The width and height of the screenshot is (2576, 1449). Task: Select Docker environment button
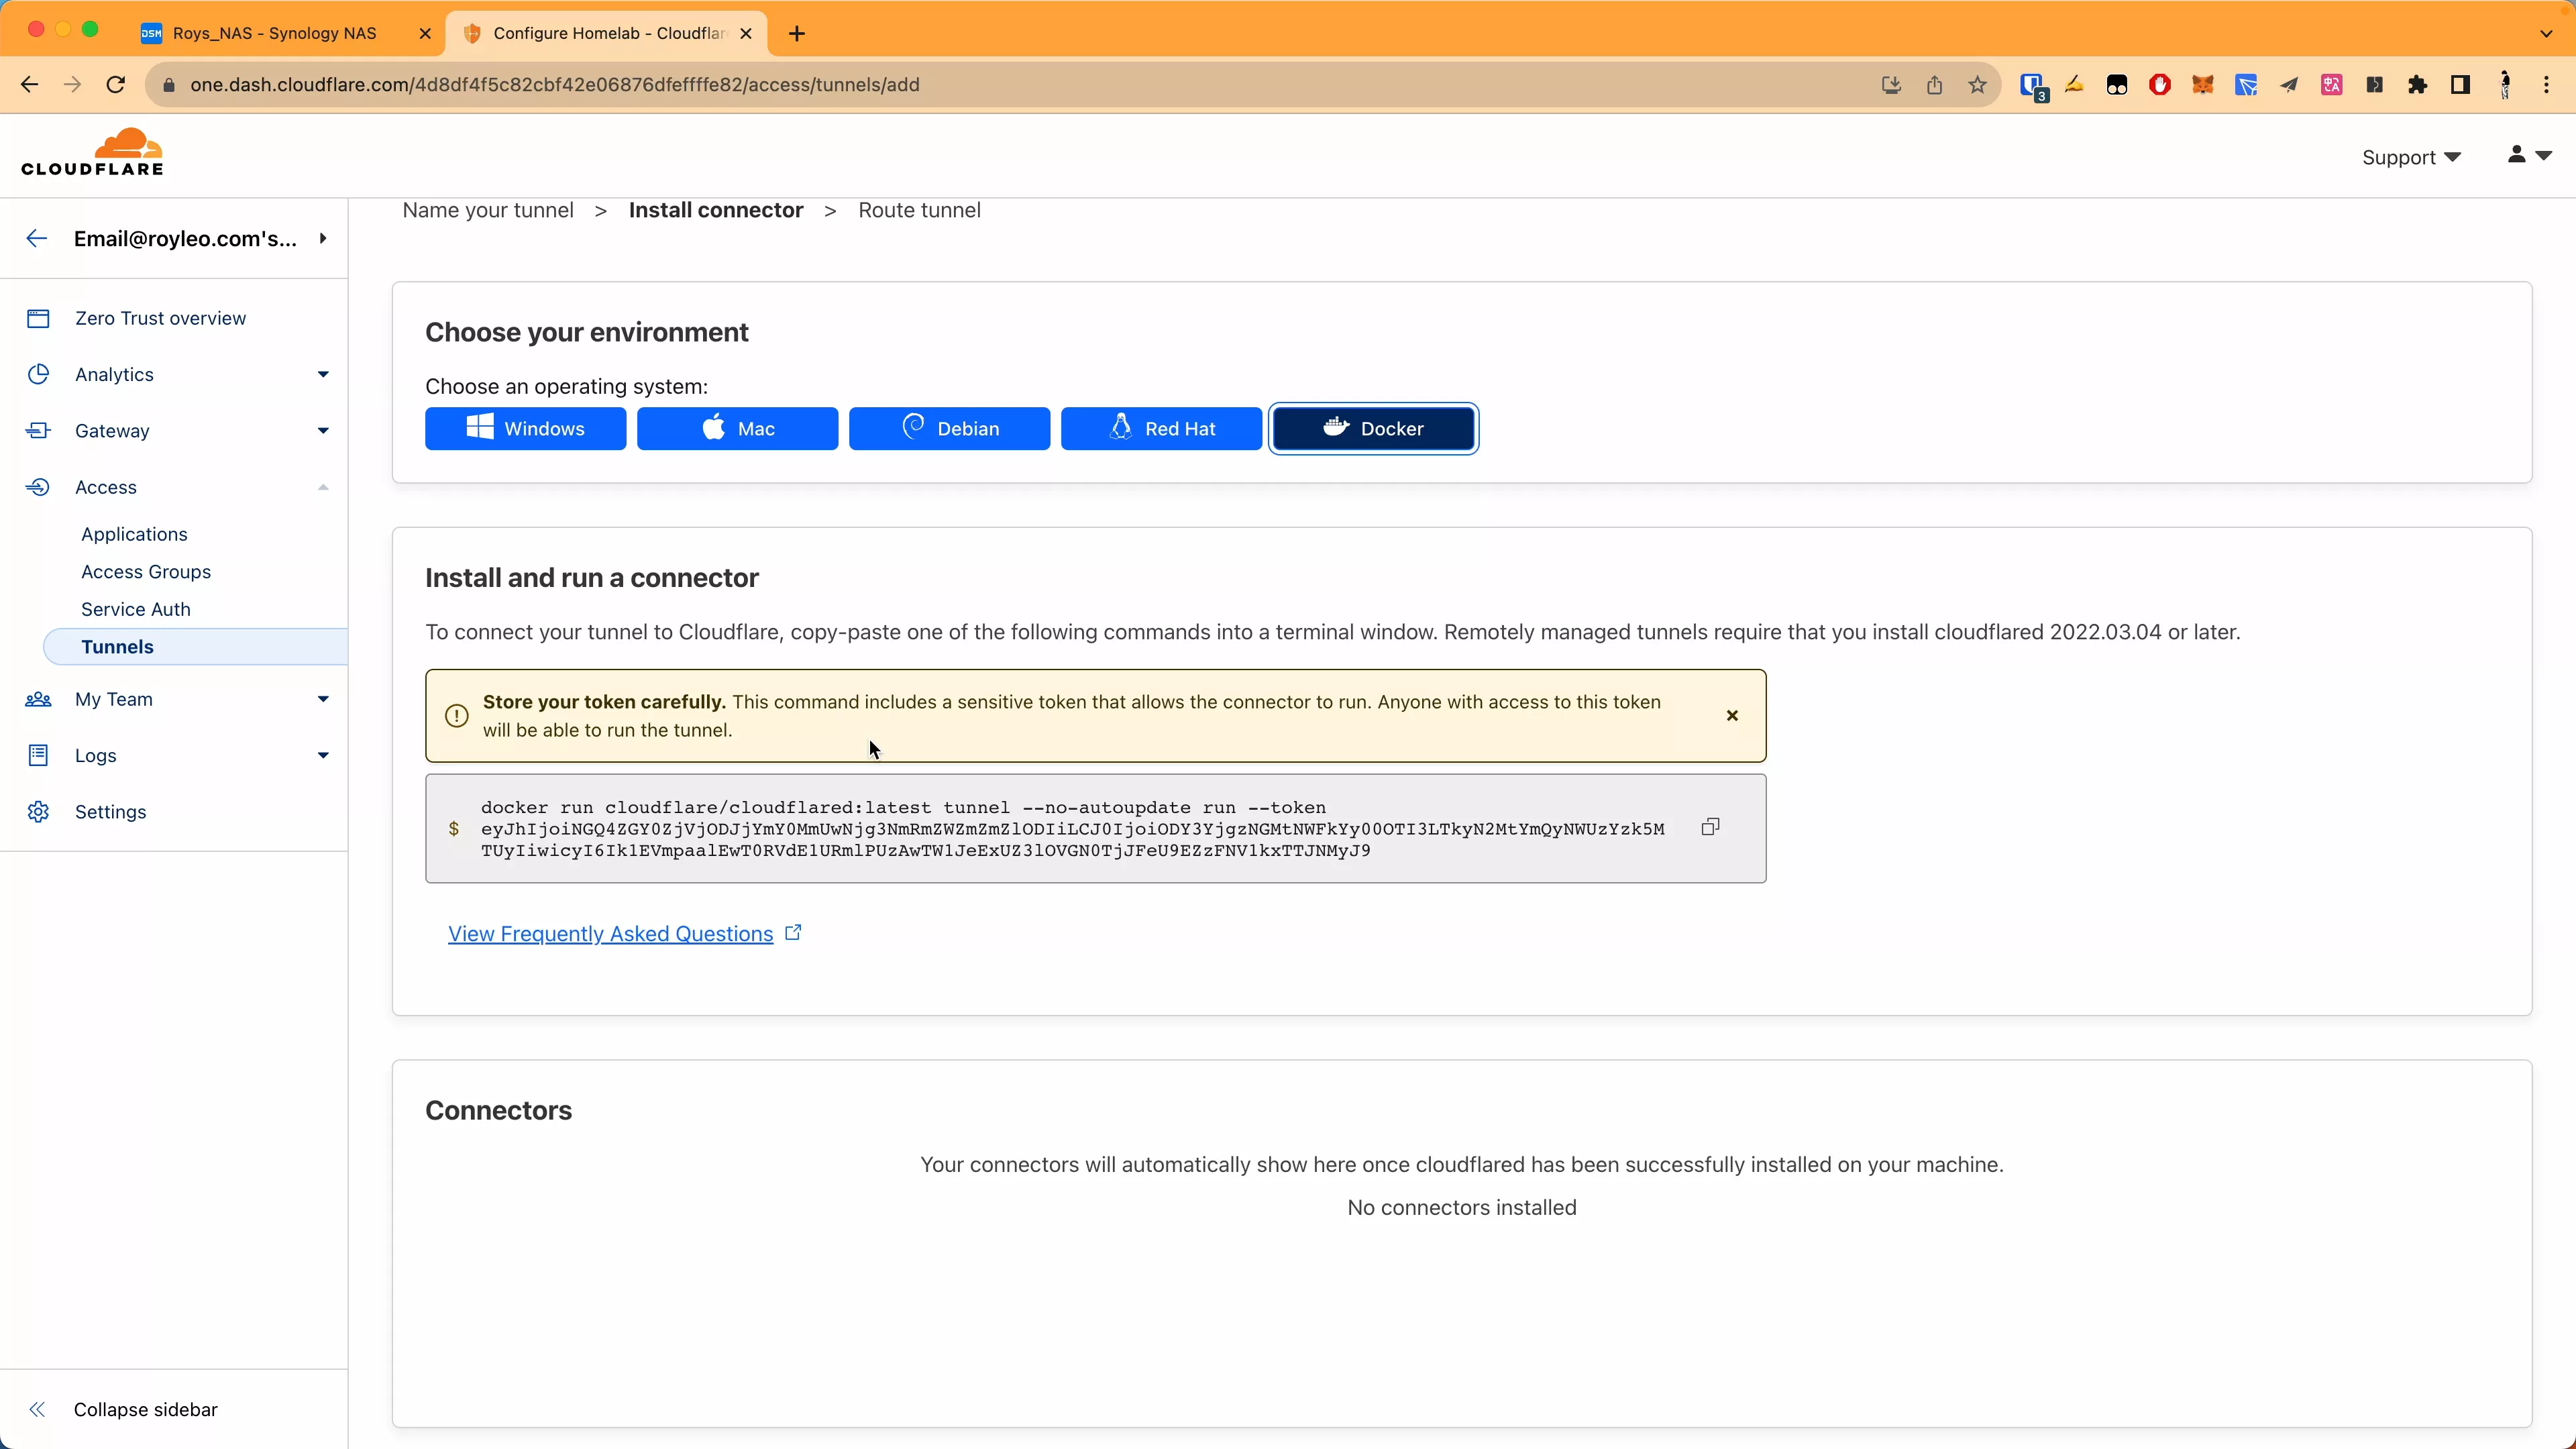(1374, 429)
